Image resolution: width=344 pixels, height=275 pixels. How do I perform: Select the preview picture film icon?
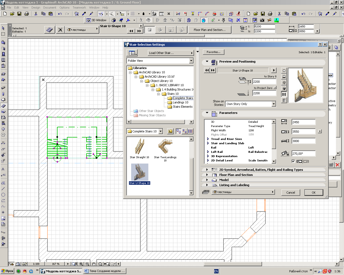[x=284, y=94]
